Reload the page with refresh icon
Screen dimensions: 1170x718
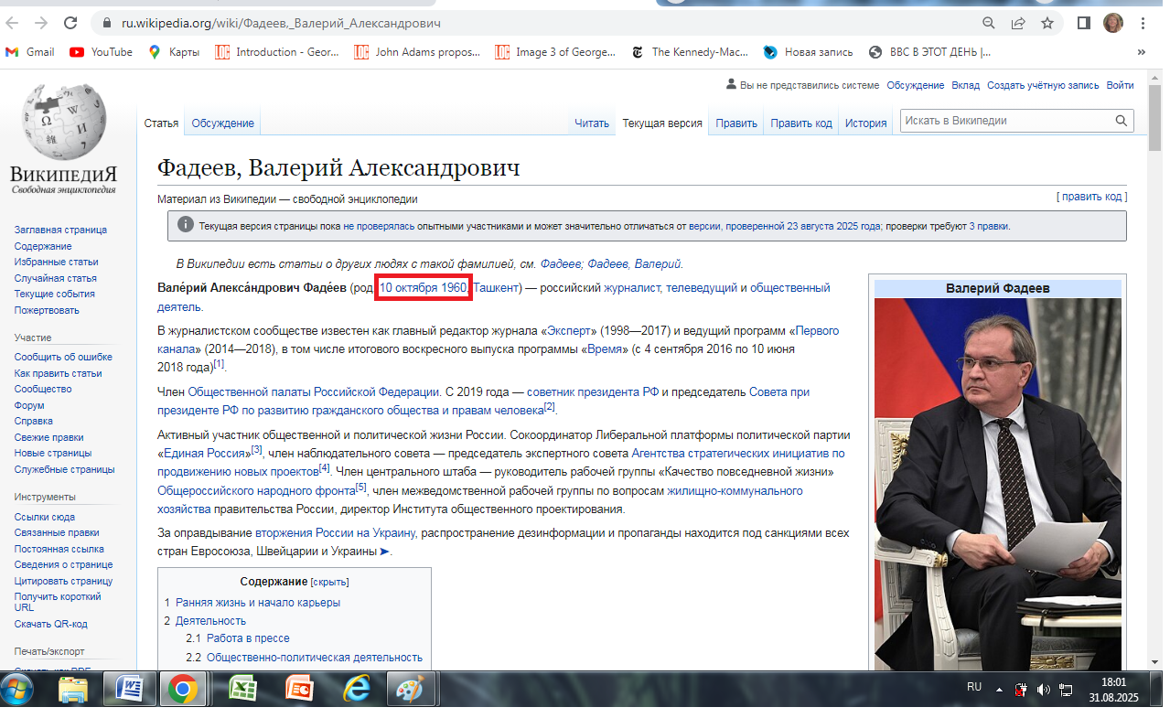pyautogui.click(x=70, y=23)
